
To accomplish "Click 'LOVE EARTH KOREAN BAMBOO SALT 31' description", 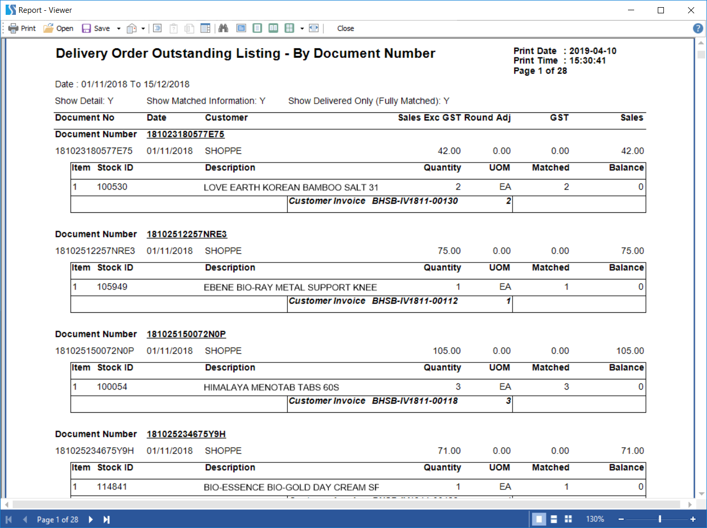I will pyautogui.click(x=291, y=188).
